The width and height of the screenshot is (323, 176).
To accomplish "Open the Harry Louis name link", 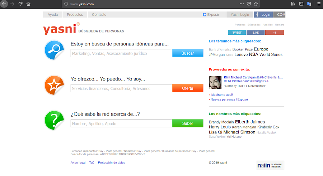I will 220,127.
